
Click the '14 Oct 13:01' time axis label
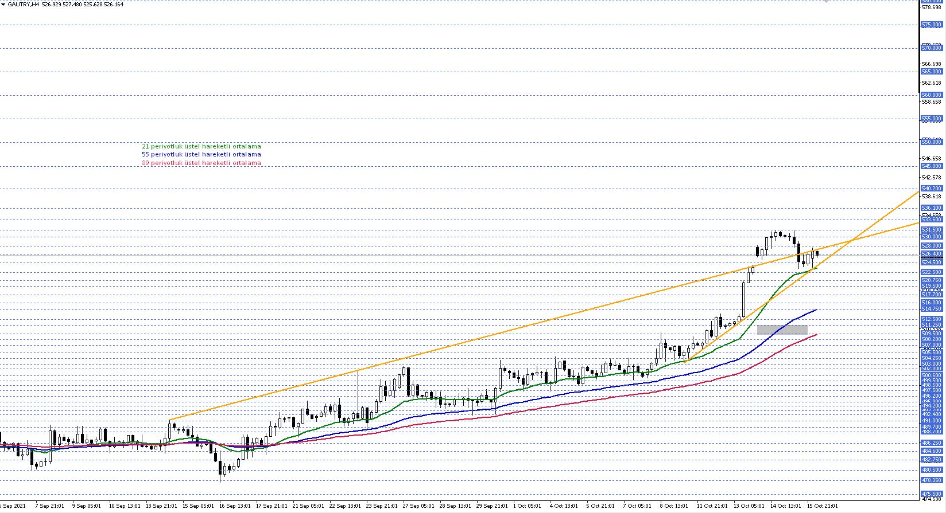786,506
